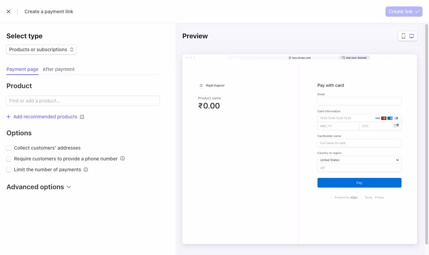This screenshot has height=255, width=429.
Task: Close the payment link creation dialog
Action: (x=9, y=12)
